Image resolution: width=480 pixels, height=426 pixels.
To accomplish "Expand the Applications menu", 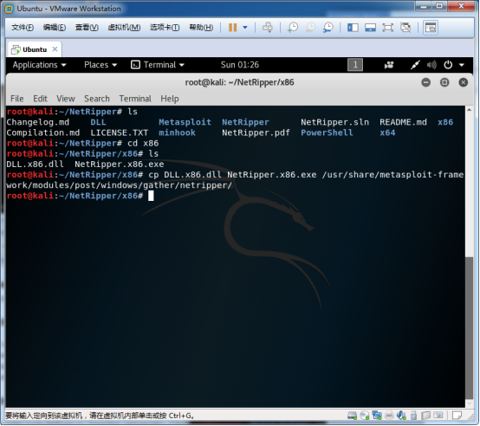I will click(x=39, y=65).
